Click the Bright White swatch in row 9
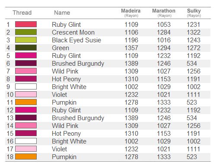 [26, 86]
